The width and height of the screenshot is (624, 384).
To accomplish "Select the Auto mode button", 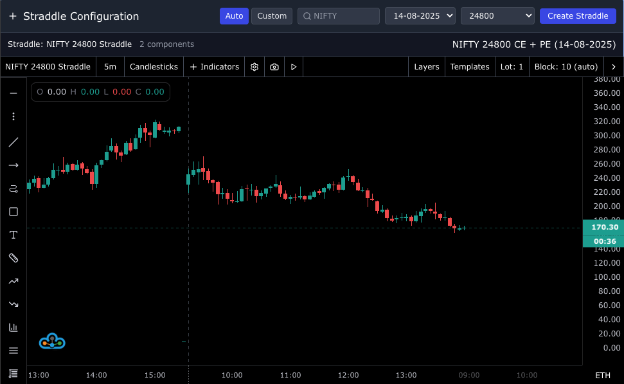I will [x=234, y=16].
